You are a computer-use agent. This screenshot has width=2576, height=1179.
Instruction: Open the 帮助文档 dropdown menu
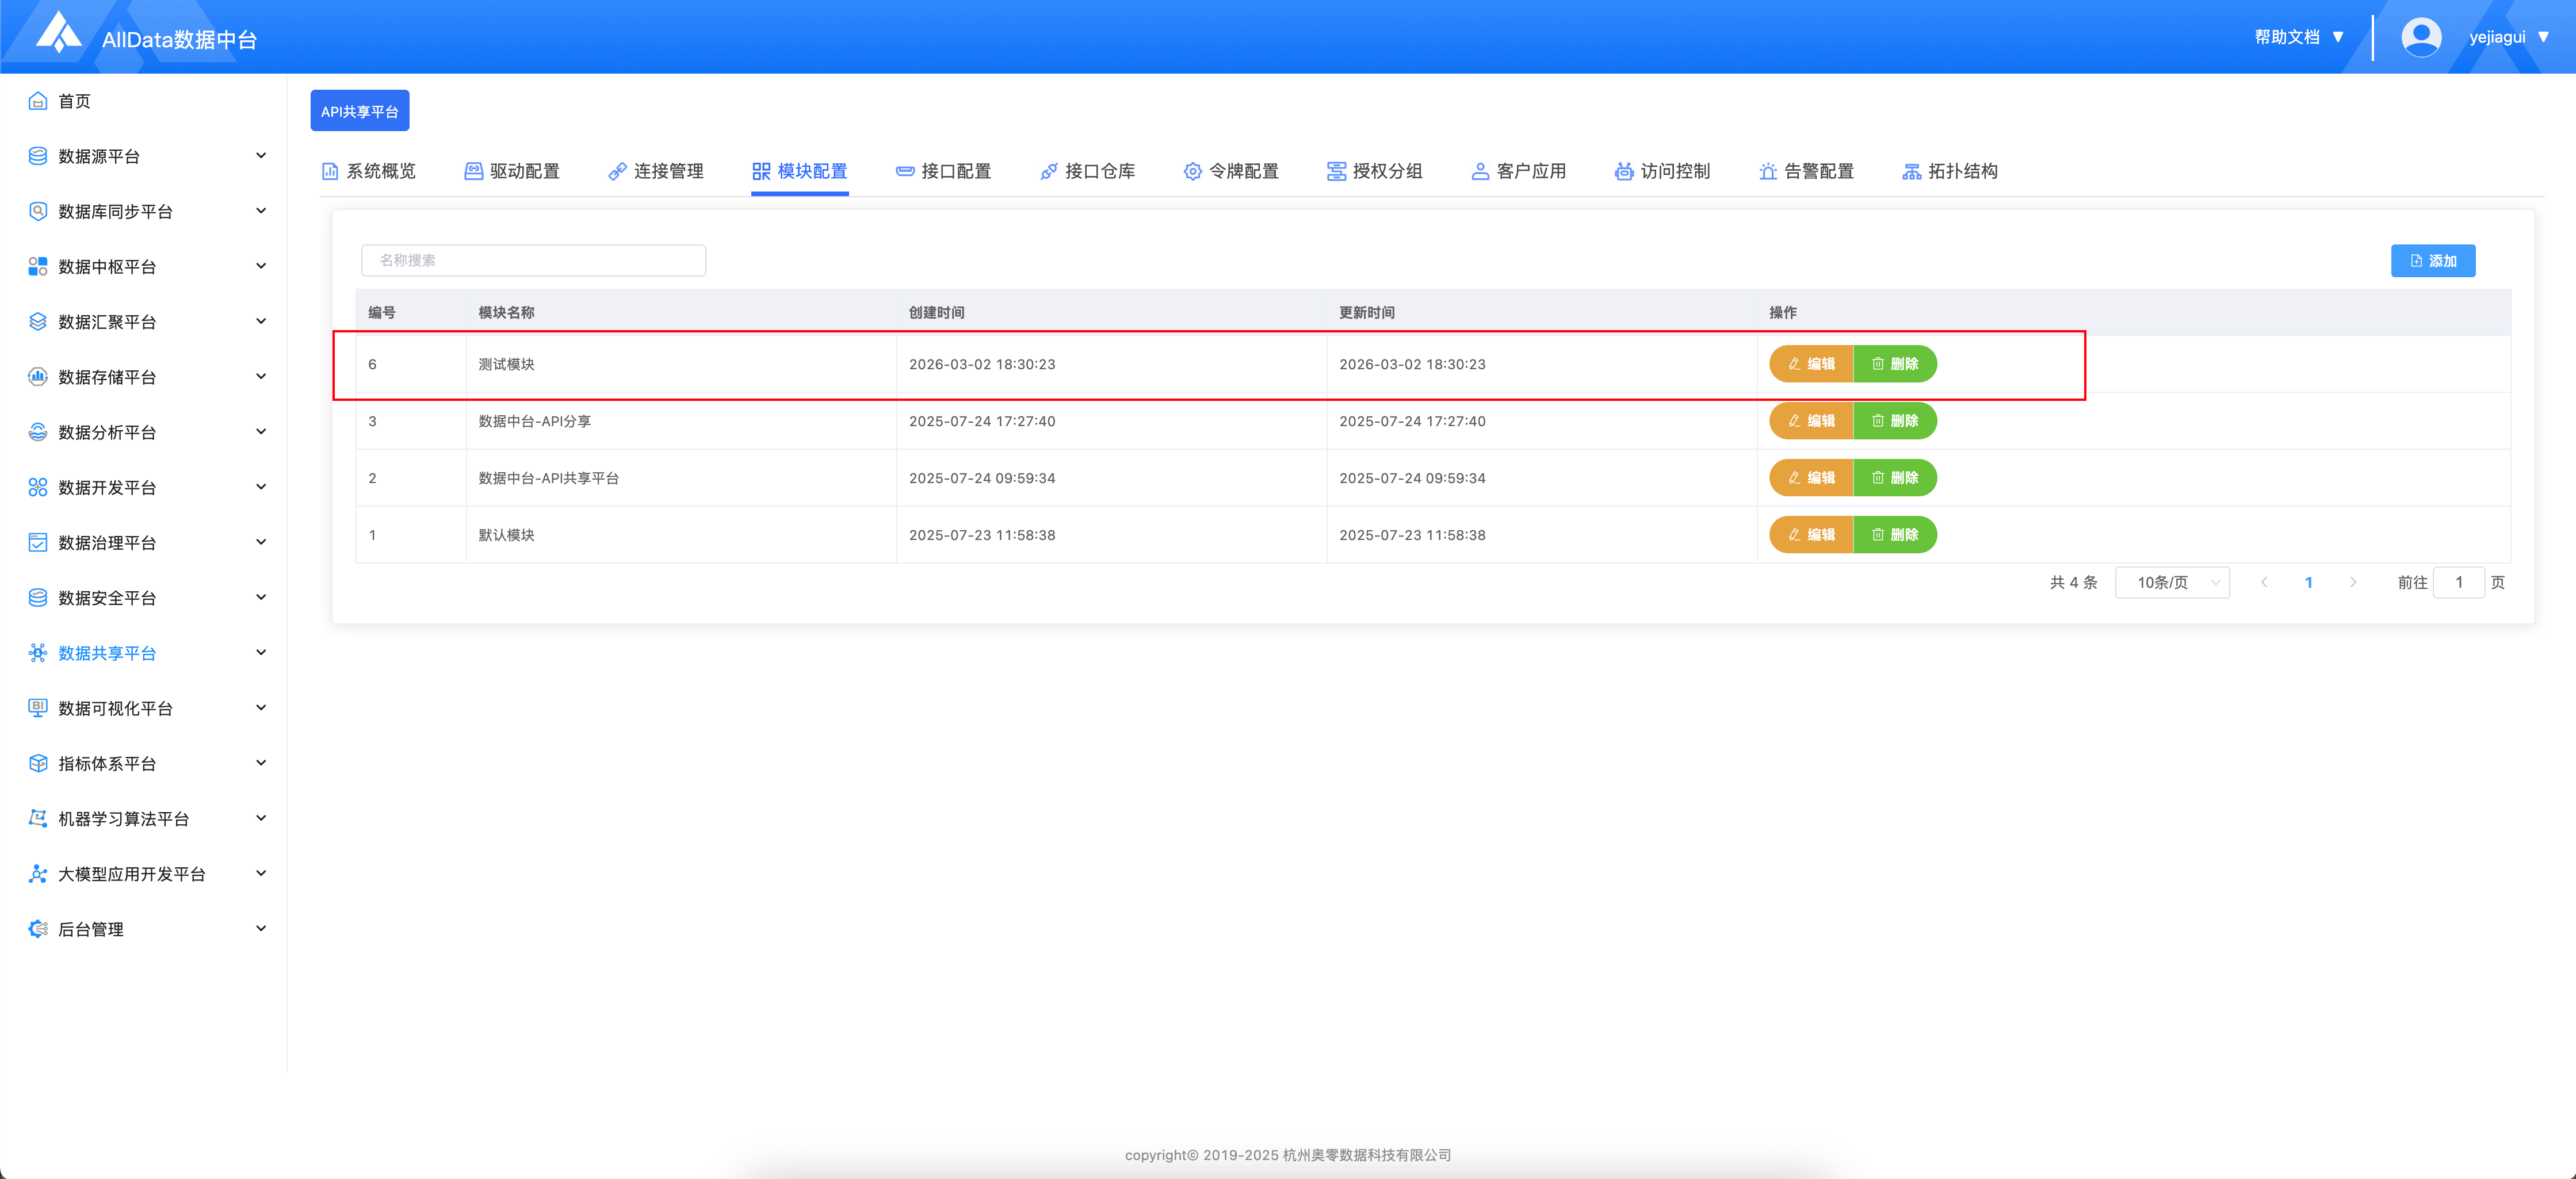[2298, 37]
